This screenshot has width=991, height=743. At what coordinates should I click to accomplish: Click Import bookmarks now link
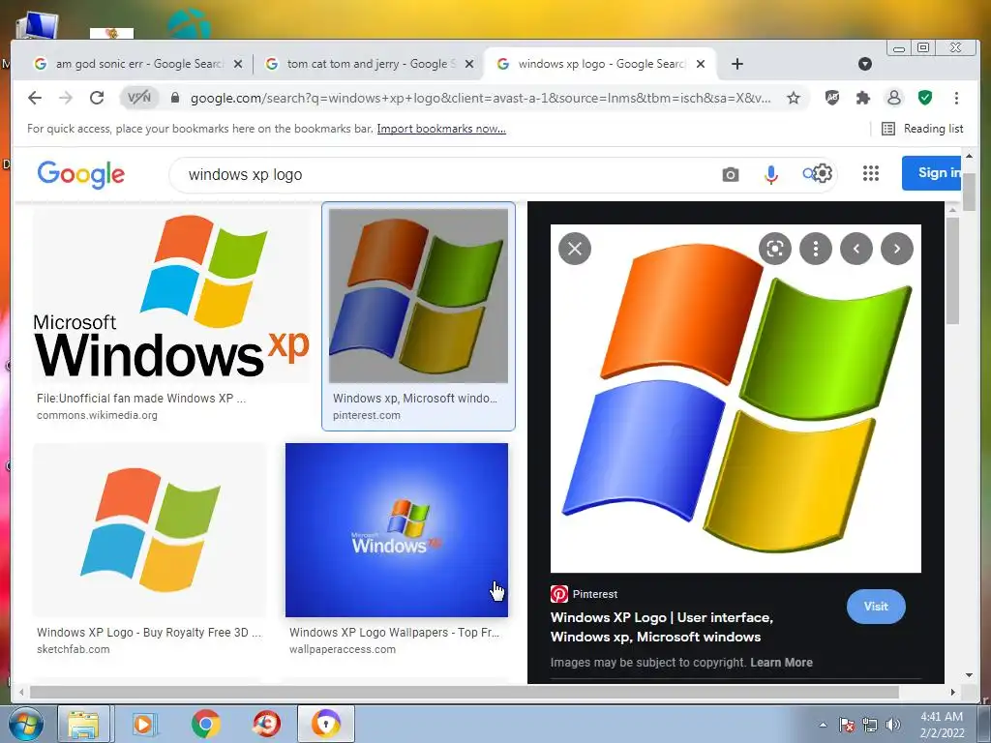coord(441,129)
